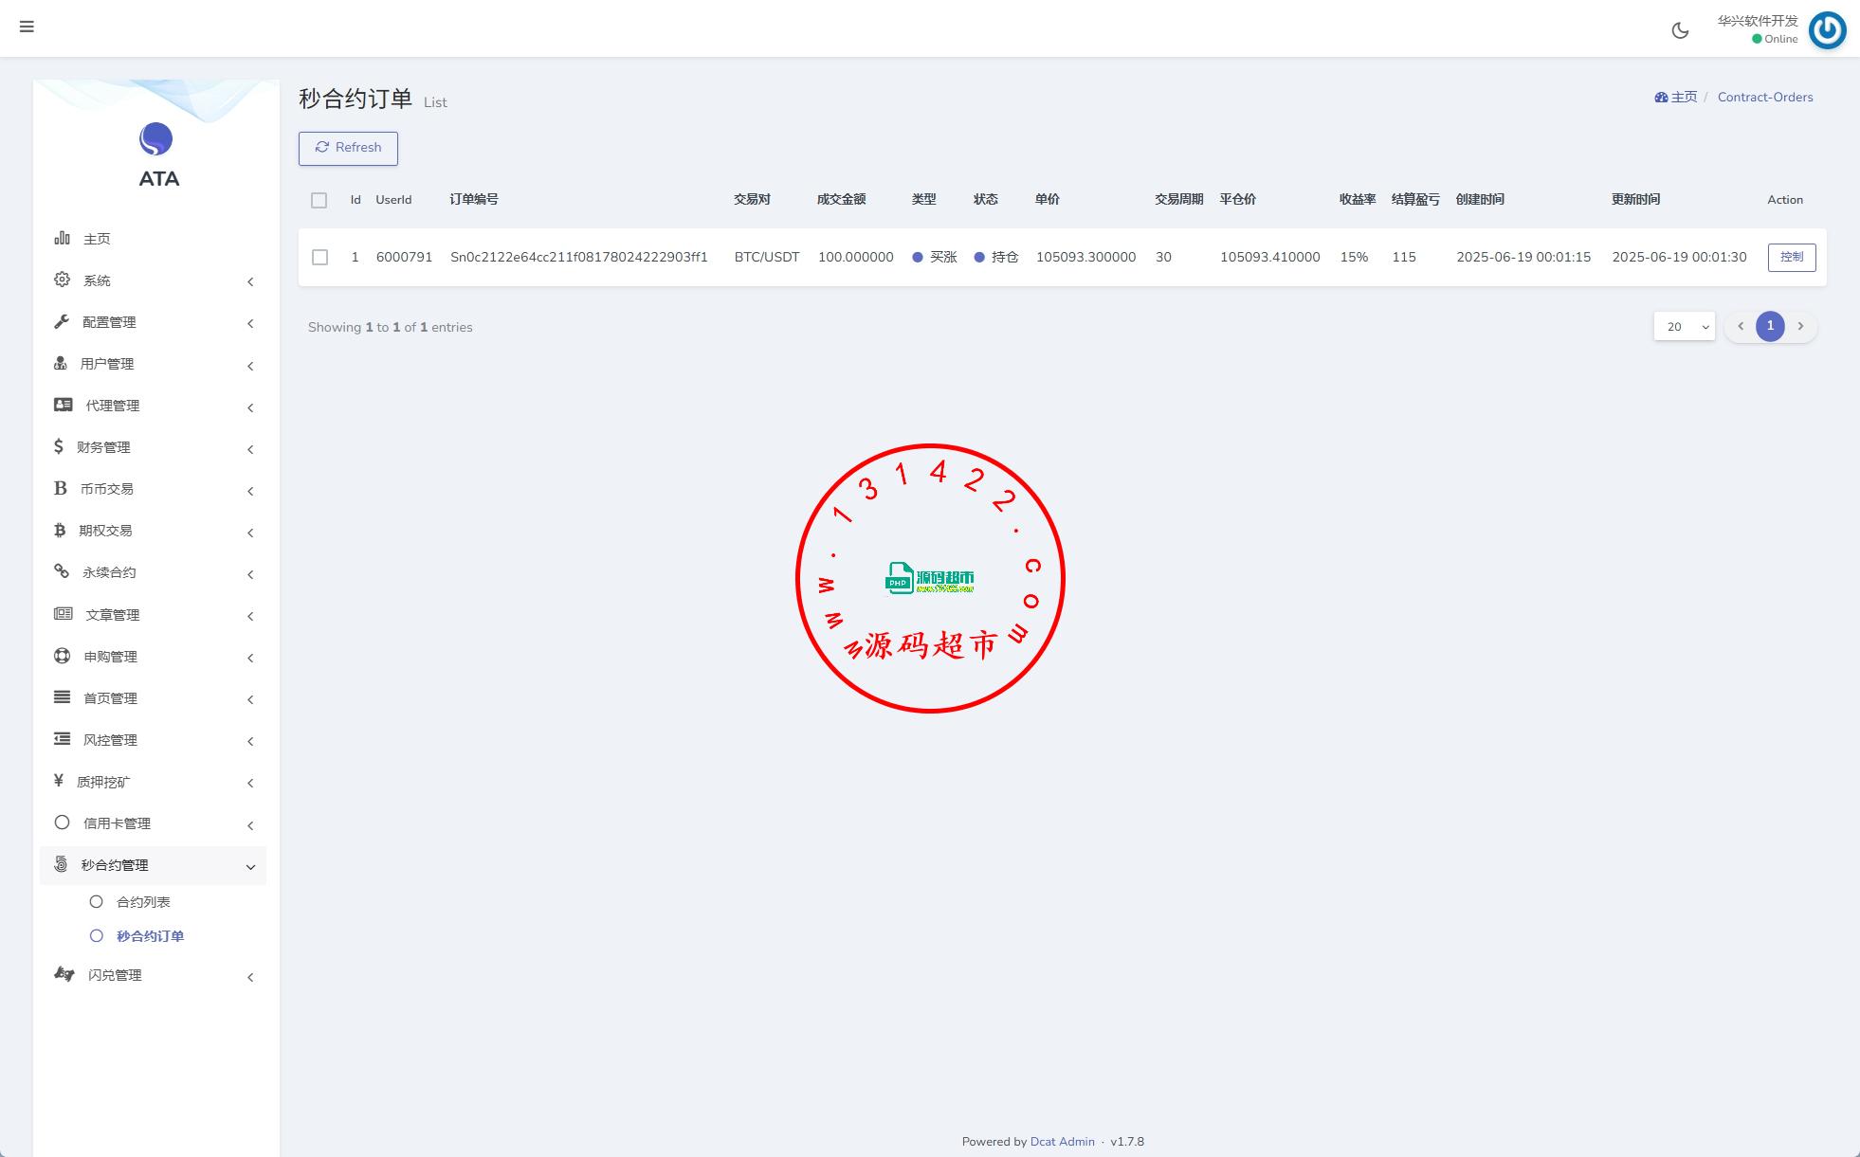Click the 系统 gear icon
Viewport: 1860px width, 1157px height.
coord(63,280)
